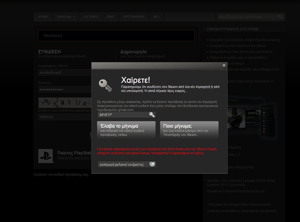This screenshot has height=222, width=300.
Task: Click the search magnifier icon
Action: click(x=281, y=17)
